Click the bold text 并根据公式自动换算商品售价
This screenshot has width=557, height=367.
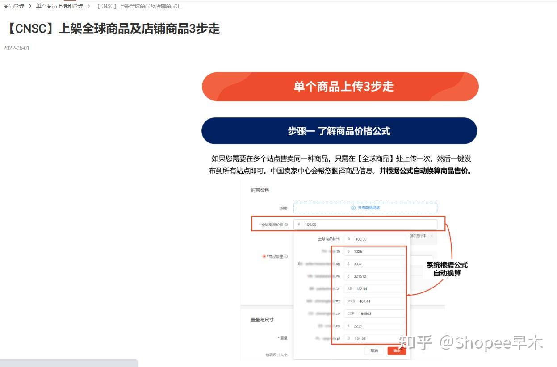click(425, 171)
